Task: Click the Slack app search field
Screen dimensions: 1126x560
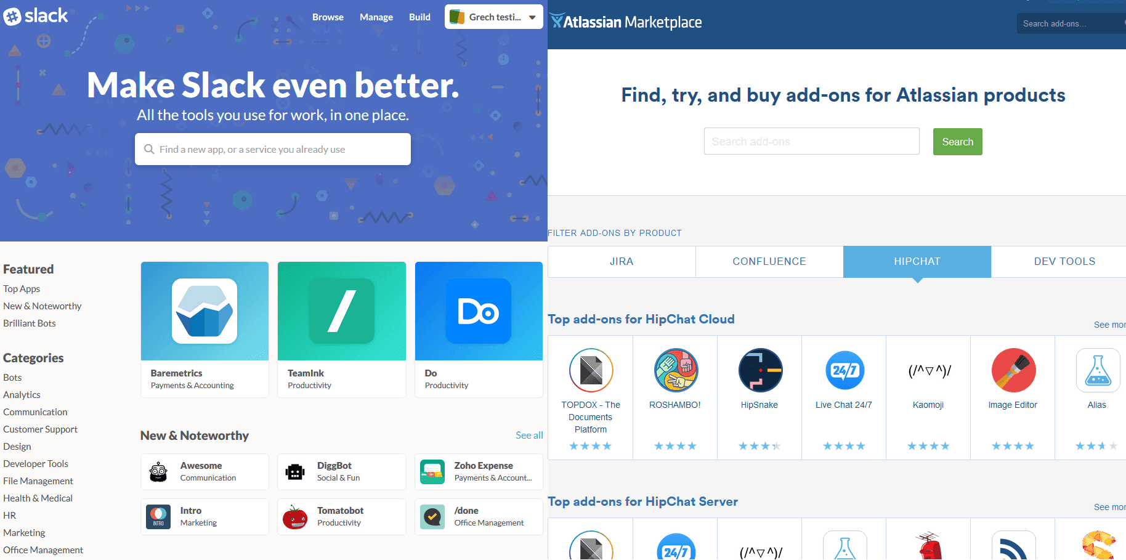Action: point(273,149)
